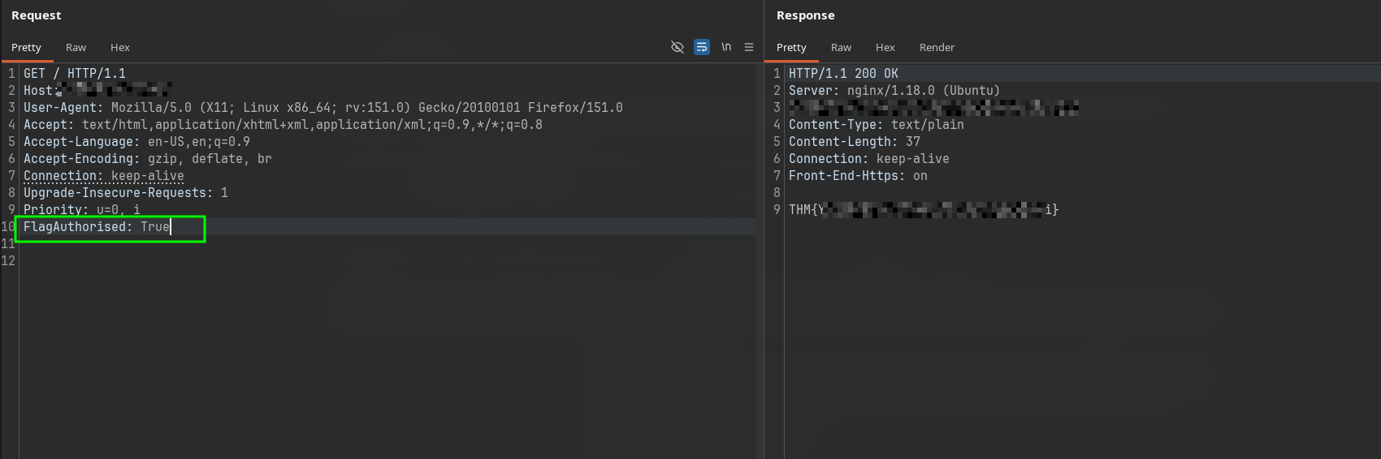Viewport: 1381px width, 459px height.
Task: Click the Front-End-Https: on header
Action: (858, 175)
